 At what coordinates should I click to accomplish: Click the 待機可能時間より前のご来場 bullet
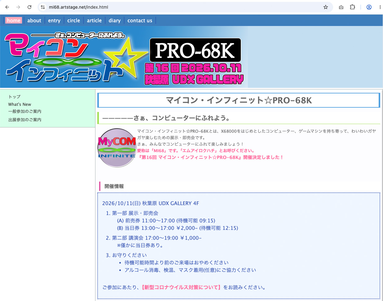tap(177, 263)
